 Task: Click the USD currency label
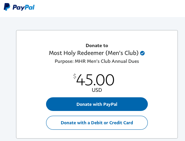[97, 90]
